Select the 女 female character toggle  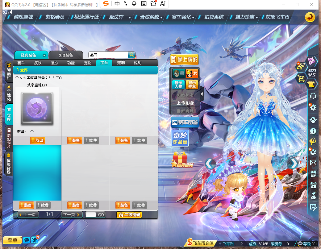pyautogui.click(x=192, y=73)
